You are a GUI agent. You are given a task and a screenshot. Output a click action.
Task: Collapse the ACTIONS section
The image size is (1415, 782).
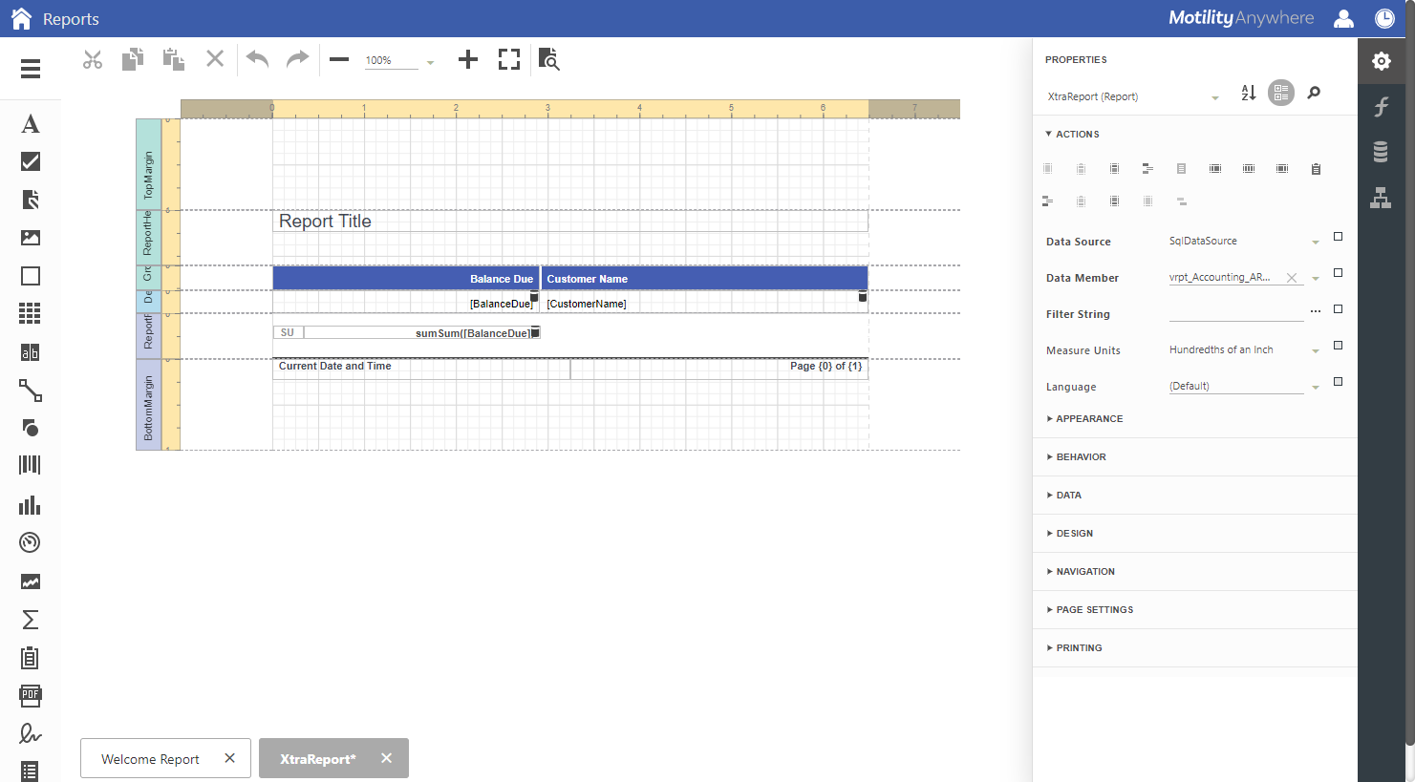1072,135
